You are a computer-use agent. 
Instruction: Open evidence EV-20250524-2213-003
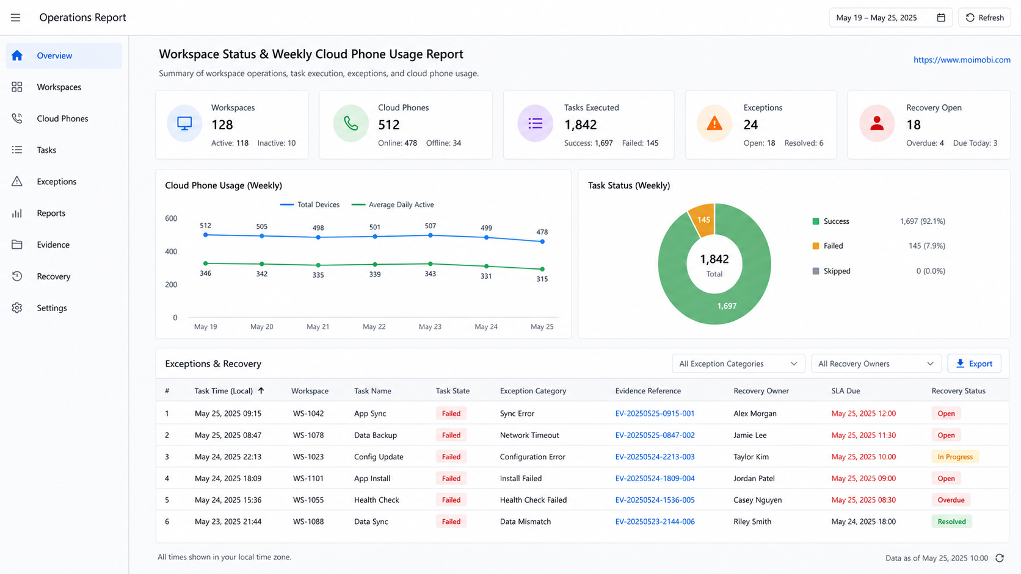(655, 457)
